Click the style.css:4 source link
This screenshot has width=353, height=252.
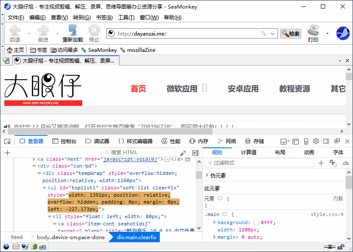click(x=327, y=214)
